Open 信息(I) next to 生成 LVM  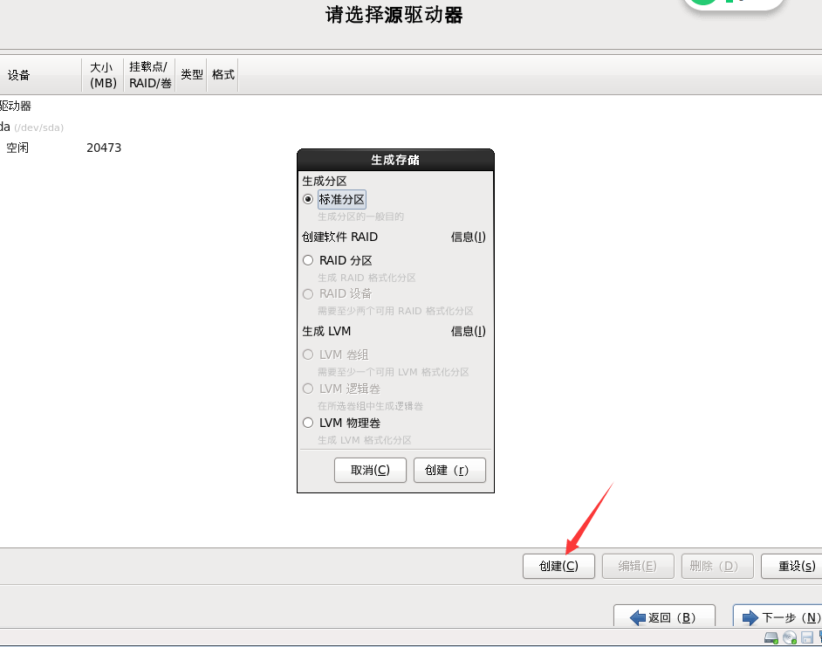click(468, 331)
